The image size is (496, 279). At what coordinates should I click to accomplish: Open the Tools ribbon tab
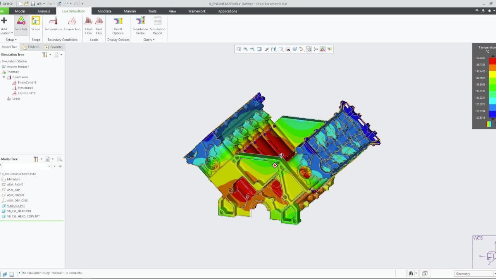pos(152,11)
